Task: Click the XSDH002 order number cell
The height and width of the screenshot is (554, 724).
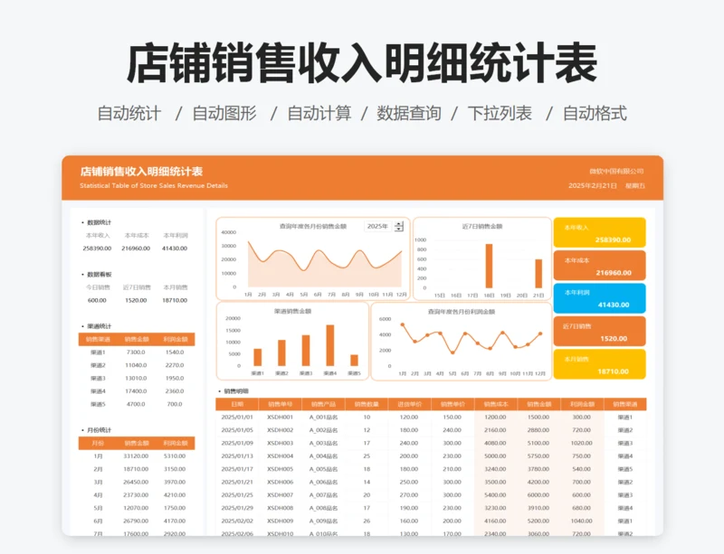Action: pyautogui.click(x=280, y=430)
